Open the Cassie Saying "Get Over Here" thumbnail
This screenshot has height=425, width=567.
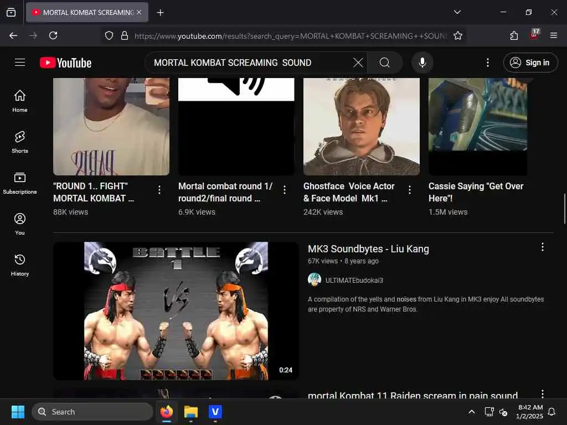(478, 127)
